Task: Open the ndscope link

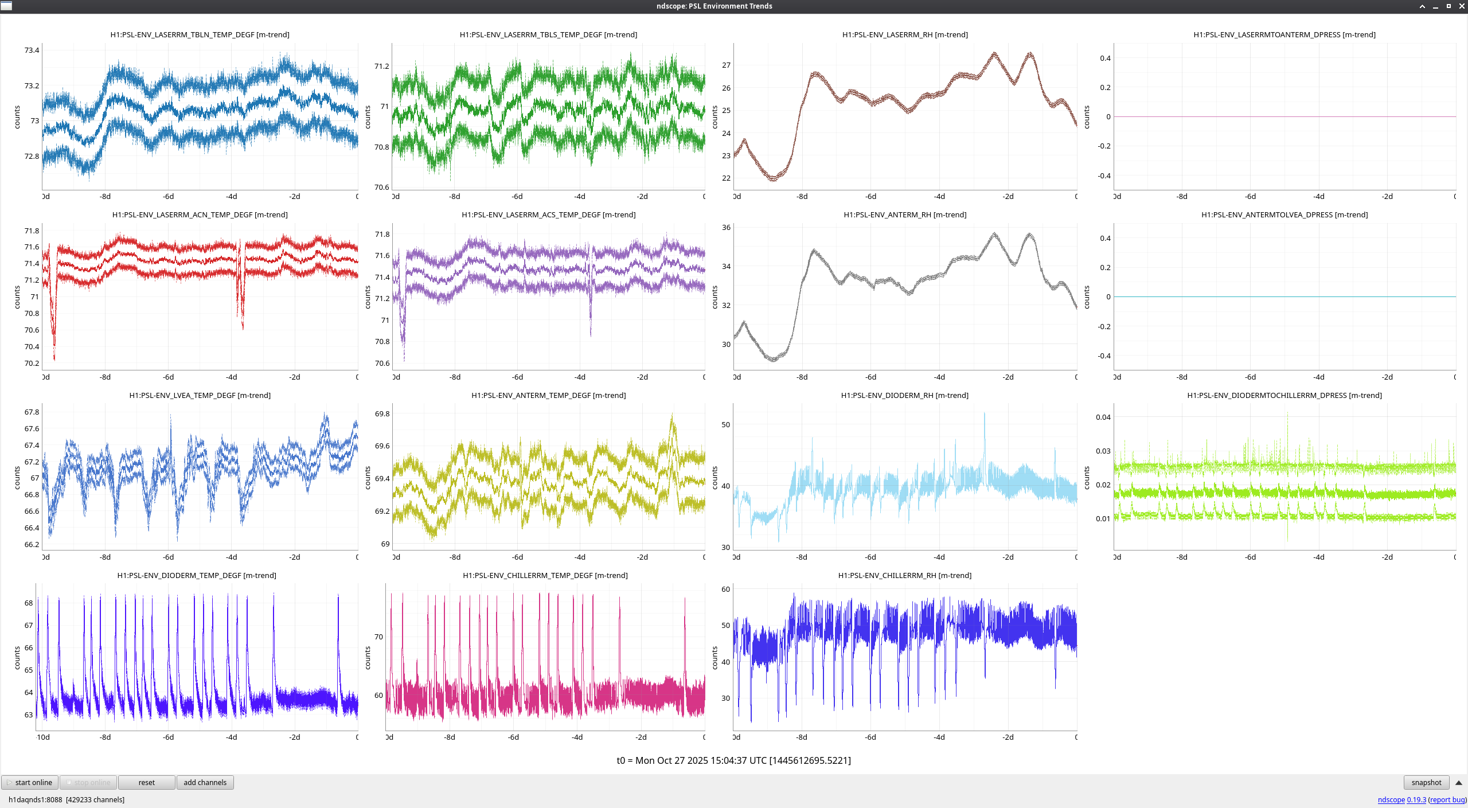Action: point(1391,799)
